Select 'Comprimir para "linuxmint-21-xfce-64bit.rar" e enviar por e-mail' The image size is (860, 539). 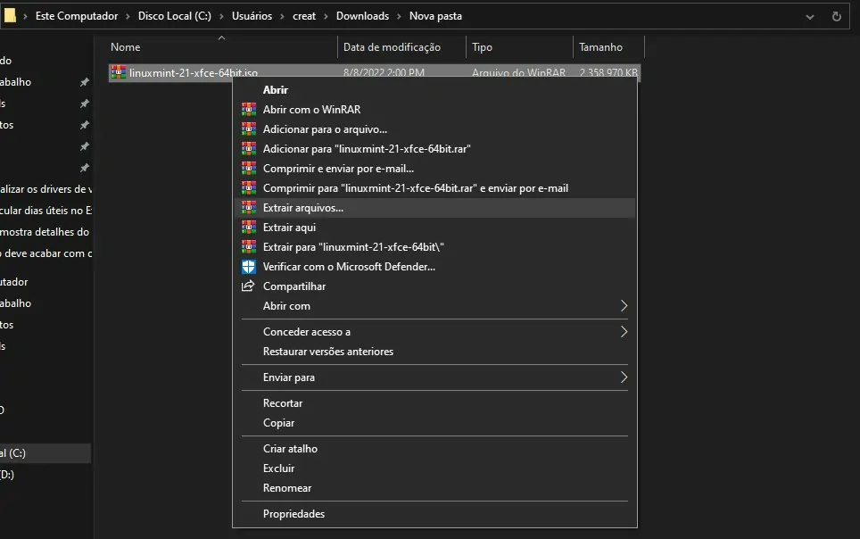434,188
